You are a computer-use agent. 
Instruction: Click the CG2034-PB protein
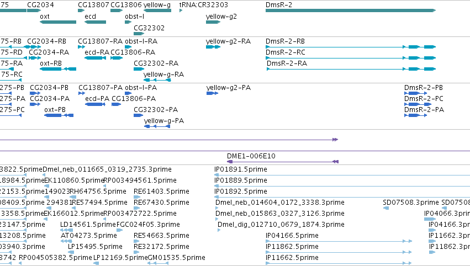35,93
